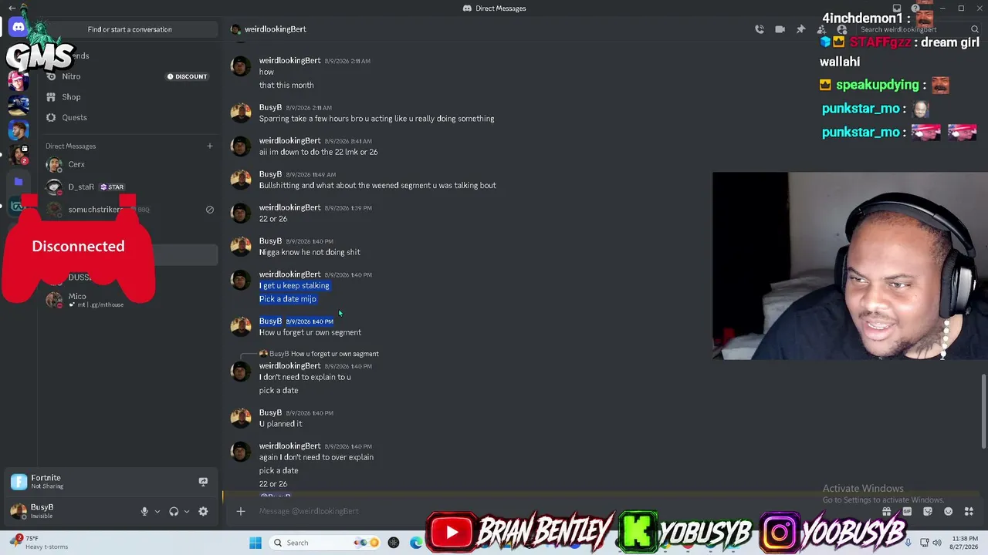Click BusyB avatar beside 'U planned it'
988x555 pixels.
tap(241, 418)
